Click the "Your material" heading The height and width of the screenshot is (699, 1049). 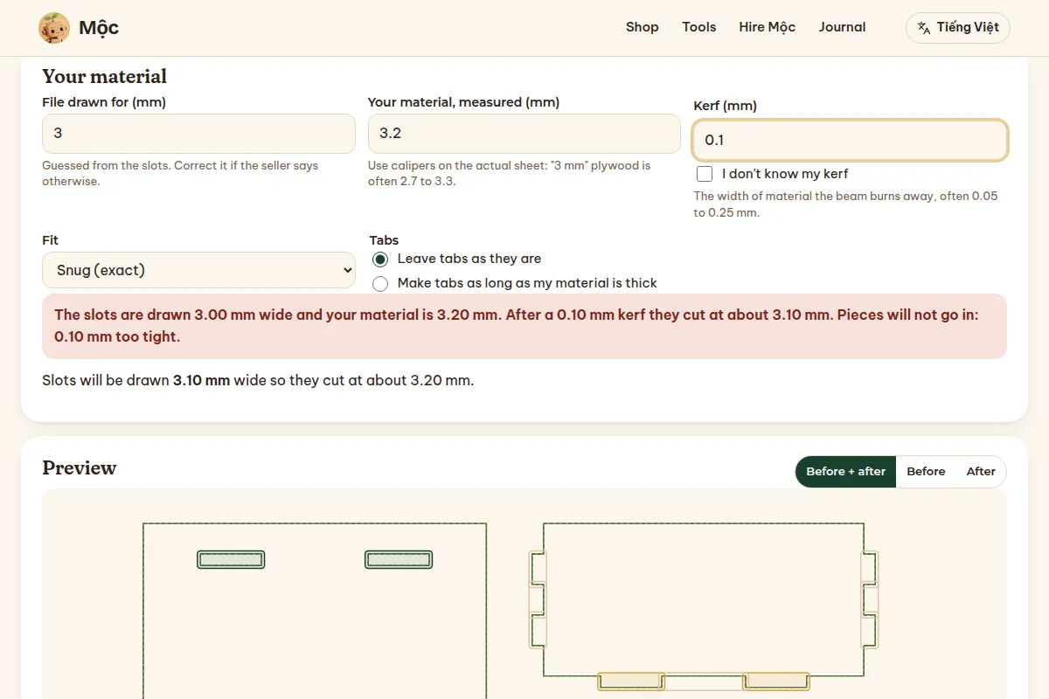(x=104, y=76)
